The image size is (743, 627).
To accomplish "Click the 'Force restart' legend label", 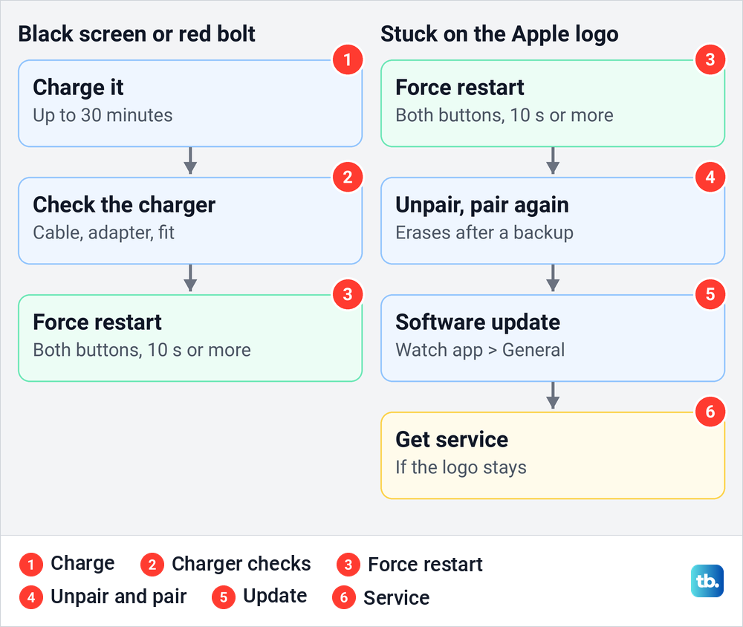I will (425, 565).
